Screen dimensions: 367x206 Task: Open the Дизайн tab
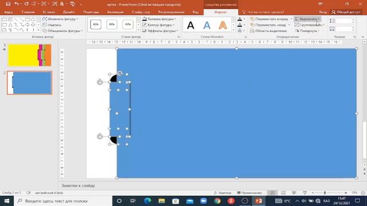coord(69,12)
